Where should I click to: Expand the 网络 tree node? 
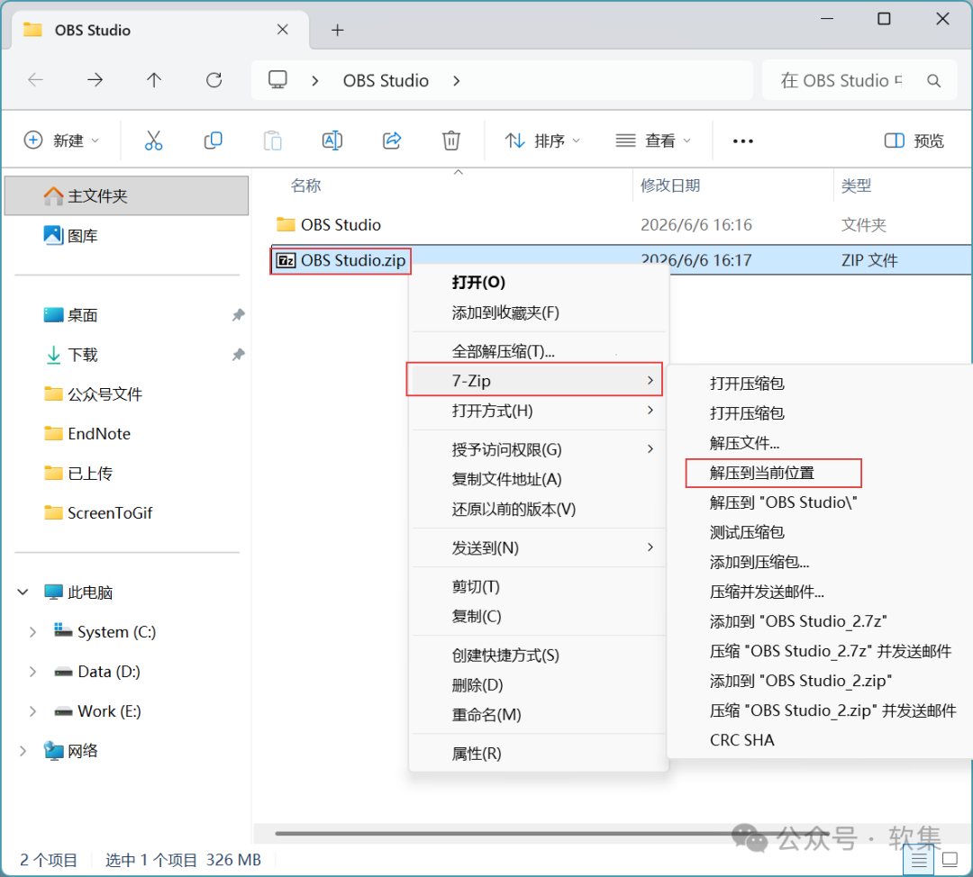point(23,751)
